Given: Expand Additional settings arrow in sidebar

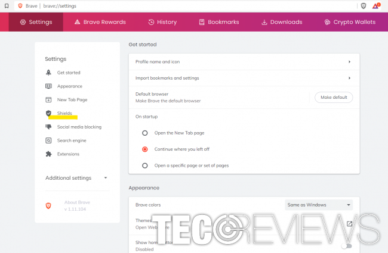Looking at the screenshot, I should tap(106, 178).
